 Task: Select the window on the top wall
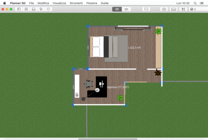click(133, 26)
